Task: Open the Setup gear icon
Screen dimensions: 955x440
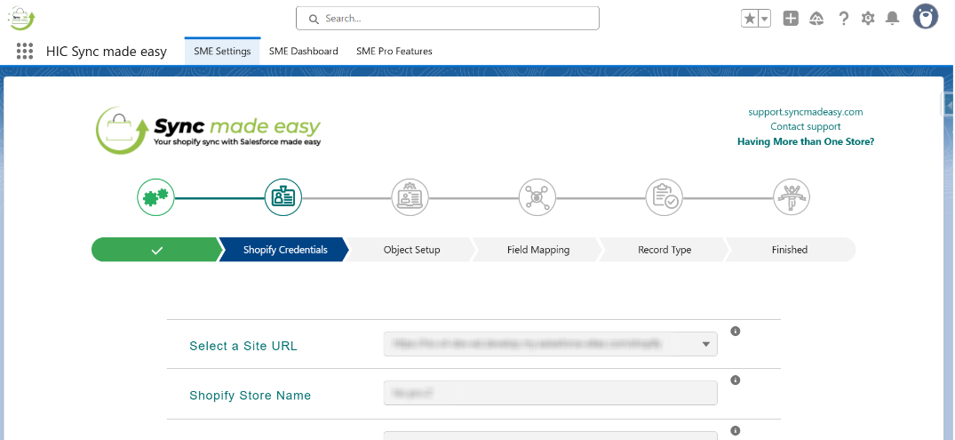Action: 868,19
